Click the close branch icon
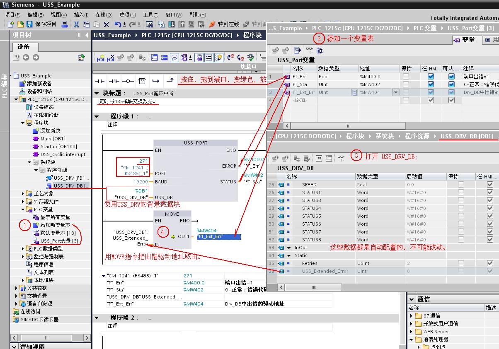This screenshot has height=349, width=499. 170,80
